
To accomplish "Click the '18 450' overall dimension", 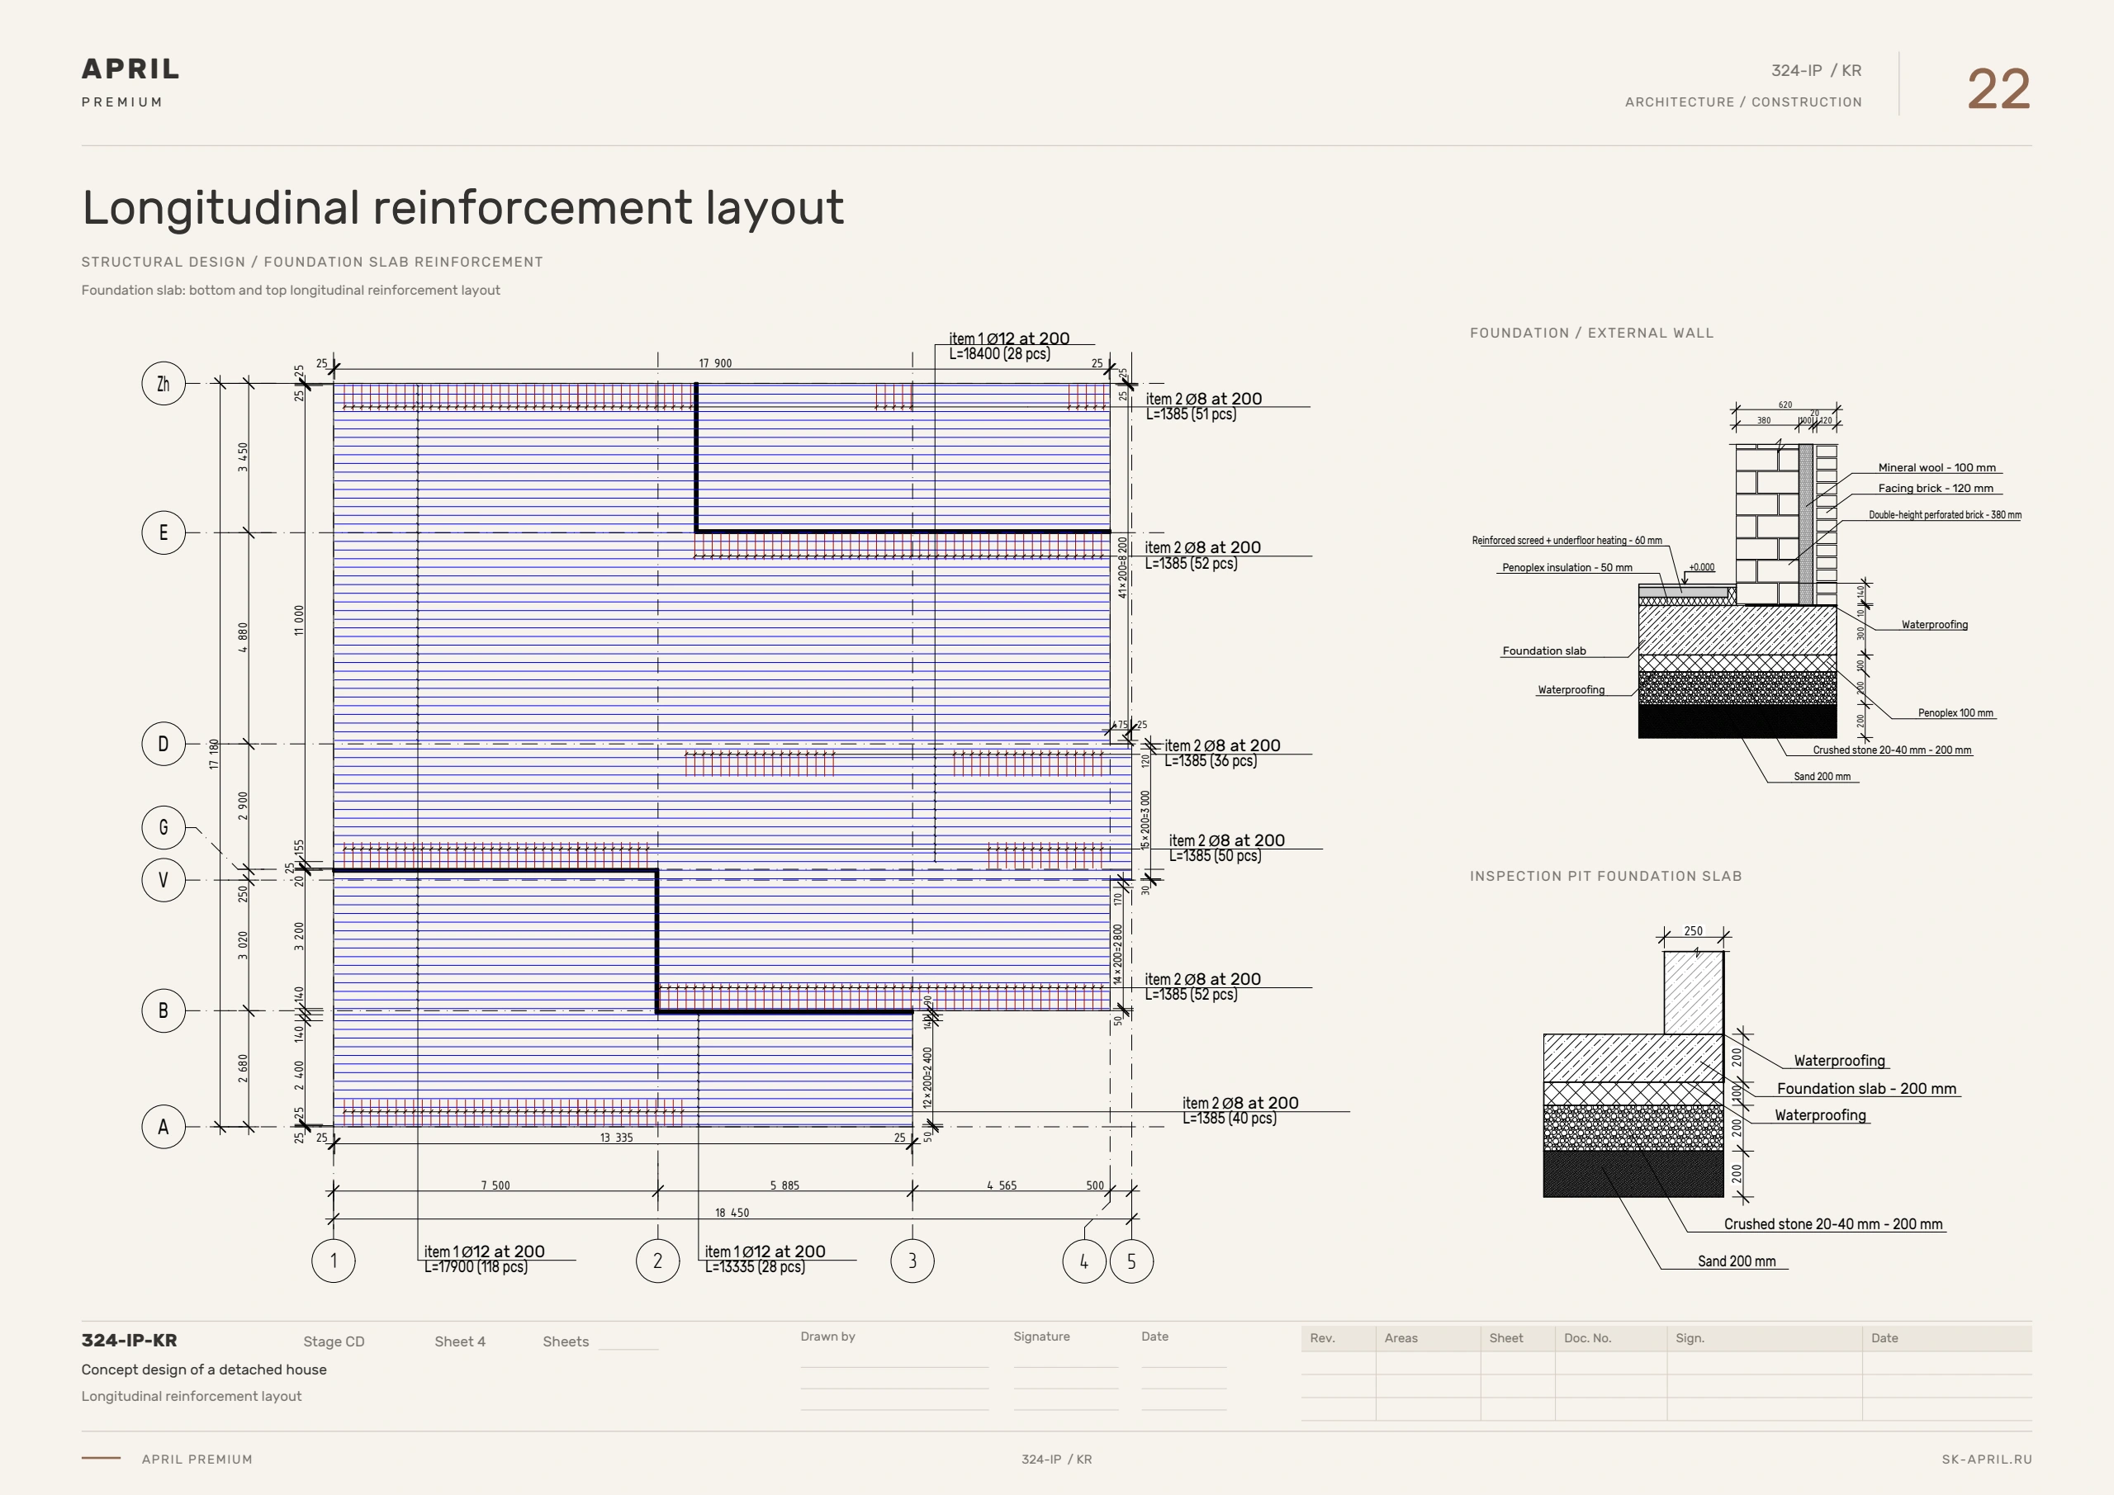I will [x=732, y=1214].
